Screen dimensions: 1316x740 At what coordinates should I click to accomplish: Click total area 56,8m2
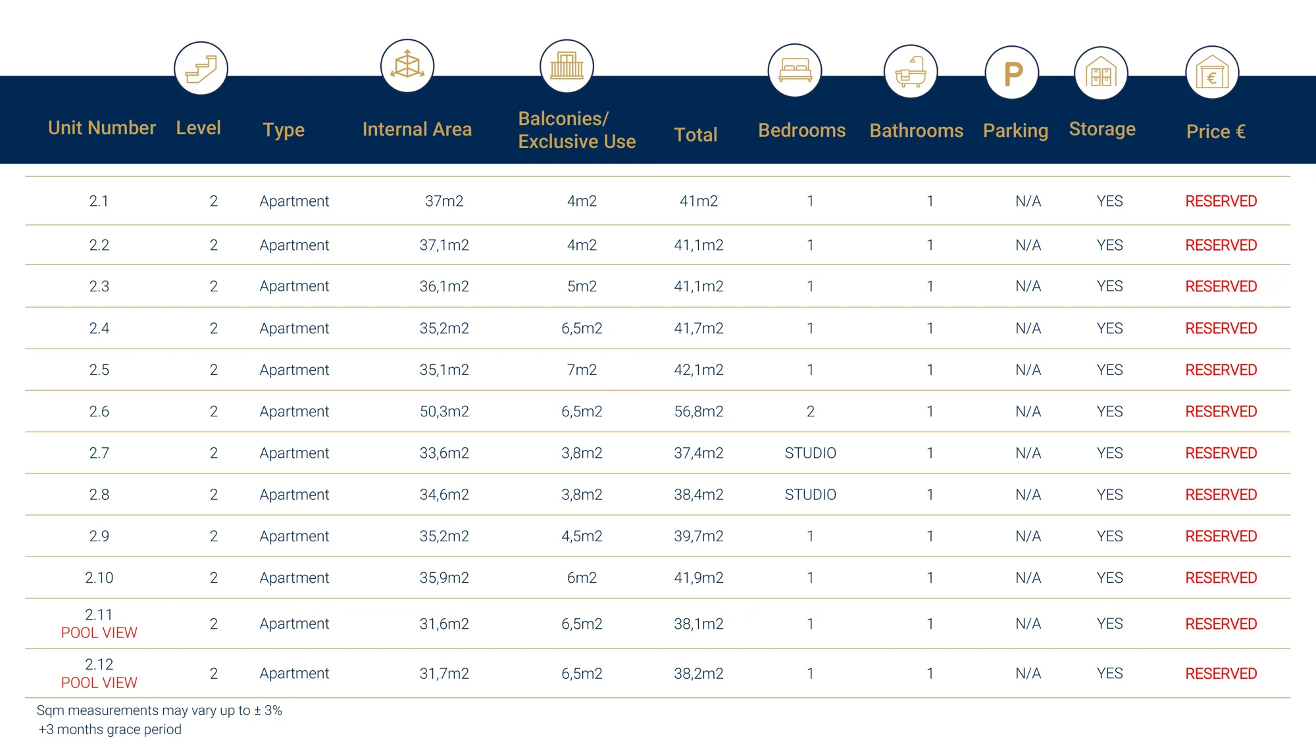pos(698,412)
